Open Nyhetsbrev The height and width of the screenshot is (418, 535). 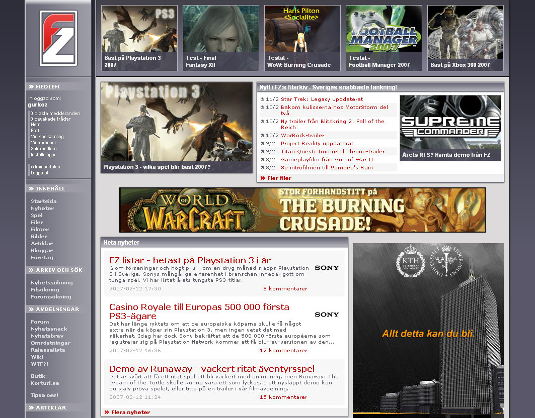(x=47, y=336)
